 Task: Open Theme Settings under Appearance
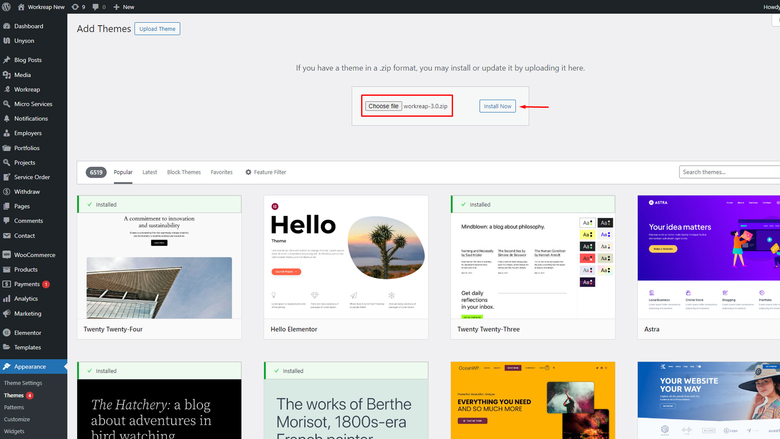coord(23,383)
